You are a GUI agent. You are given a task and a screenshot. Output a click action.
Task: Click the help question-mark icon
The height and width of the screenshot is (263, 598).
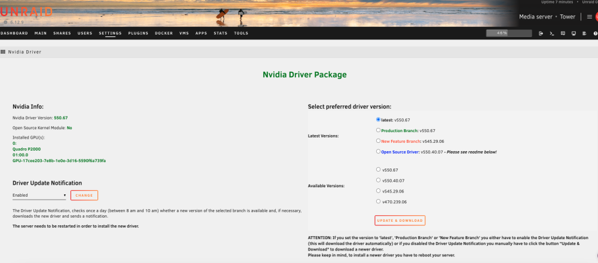click(x=596, y=33)
